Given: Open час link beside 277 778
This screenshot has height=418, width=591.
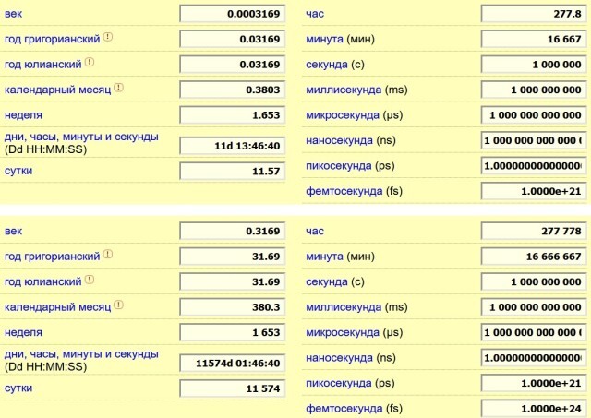Looking at the screenshot, I should click(x=315, y=232).
